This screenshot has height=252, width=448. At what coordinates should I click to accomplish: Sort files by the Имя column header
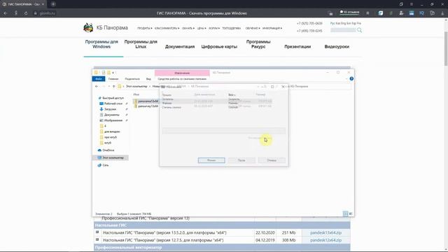click(136, 94)
